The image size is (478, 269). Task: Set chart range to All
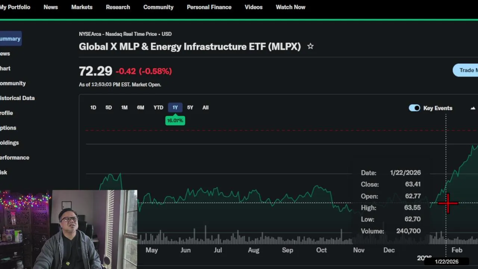pos(205,108)
